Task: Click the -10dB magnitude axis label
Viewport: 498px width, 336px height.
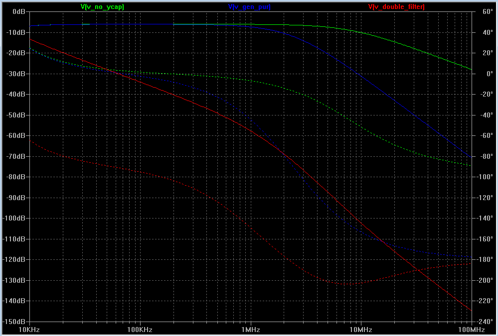Action: (15, 32)
